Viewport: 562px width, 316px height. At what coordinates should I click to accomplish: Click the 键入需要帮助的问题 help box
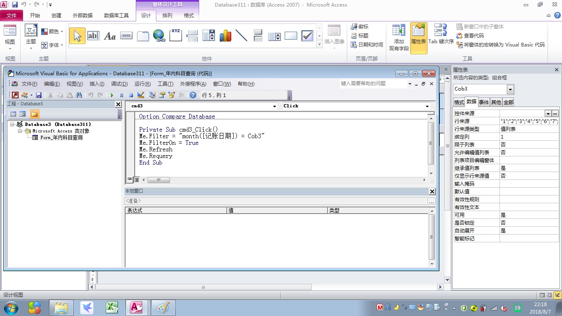372,84
